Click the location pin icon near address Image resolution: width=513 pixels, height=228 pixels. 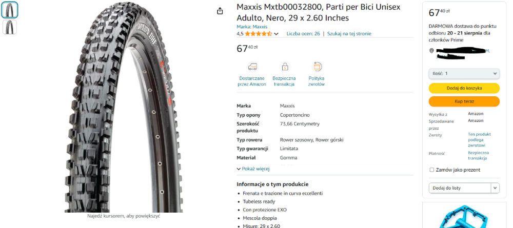tap(431, 51)
